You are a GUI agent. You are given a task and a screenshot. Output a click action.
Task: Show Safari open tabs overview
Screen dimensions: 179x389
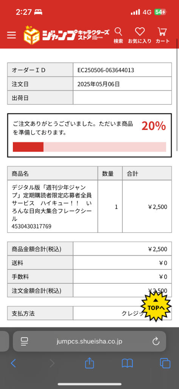pos(165,364)
